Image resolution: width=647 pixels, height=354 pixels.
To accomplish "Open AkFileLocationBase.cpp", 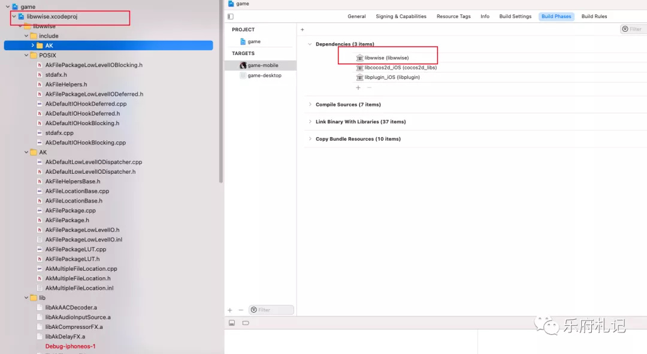I will (x=77, y=191).
